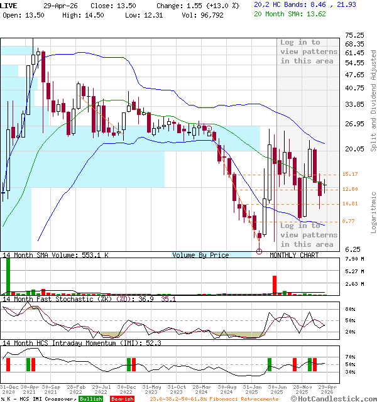This screenshot has height=402, width=377.
Task: Click the red Bearish legend badge
Action: (123, 399)
